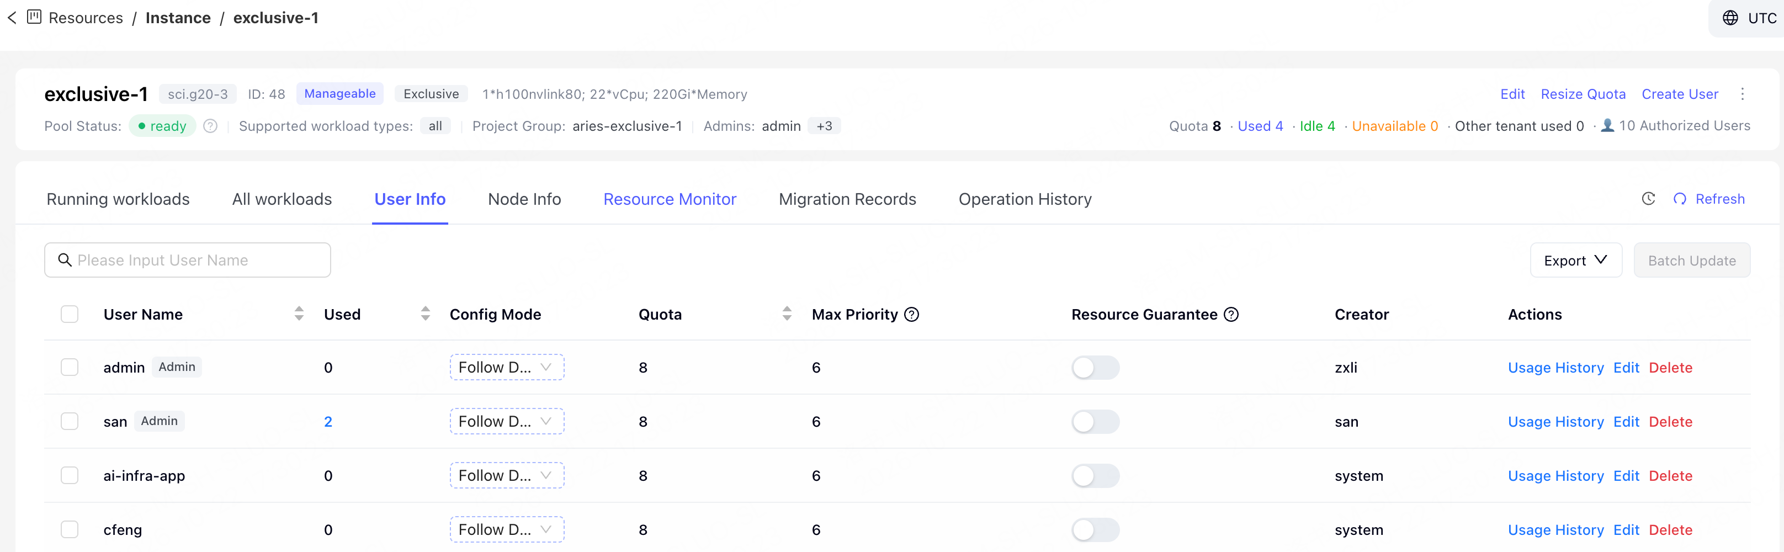Switch to Running workloads tab
The image size is (1784, 552).
click(118, 199)
